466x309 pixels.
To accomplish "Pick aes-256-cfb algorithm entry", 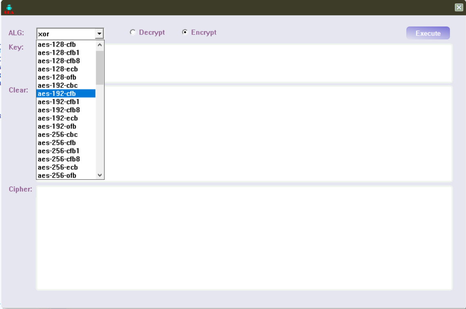I will click(66, 143).
